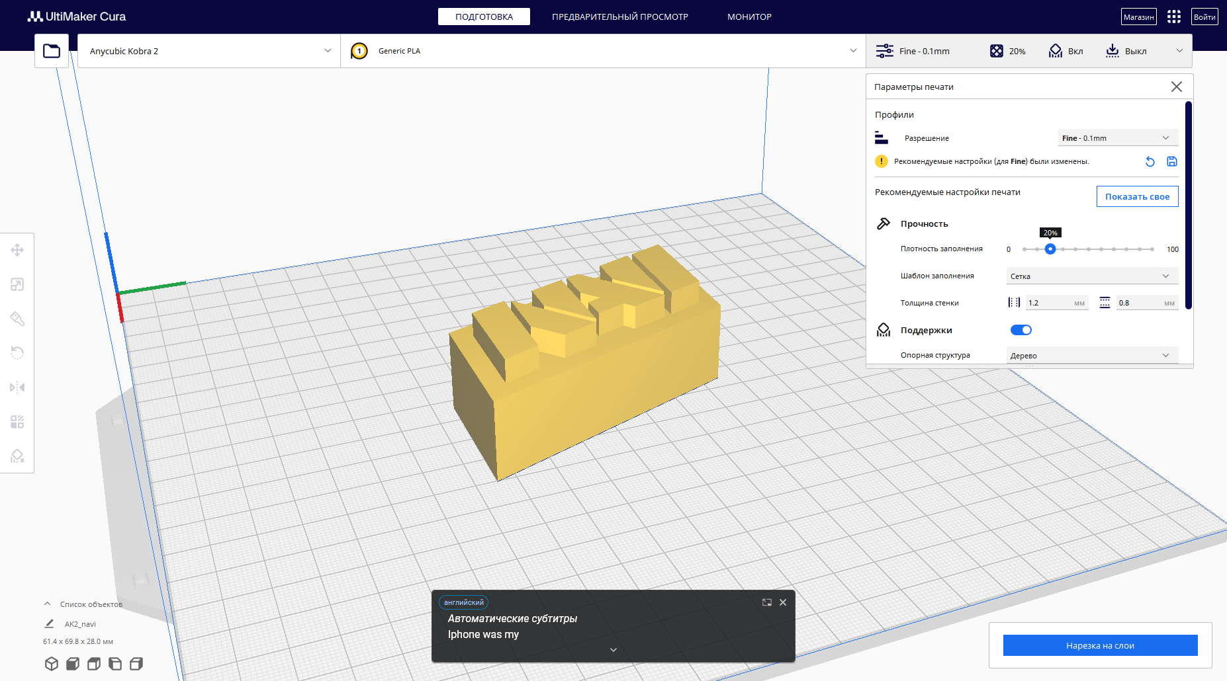Click the profile sliders icon near Fine
Viewport: 1227px width, 681px height.
tap(885, 51)
